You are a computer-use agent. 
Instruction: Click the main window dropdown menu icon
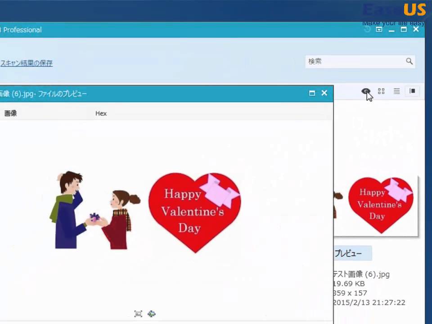(x=379, y=30)
